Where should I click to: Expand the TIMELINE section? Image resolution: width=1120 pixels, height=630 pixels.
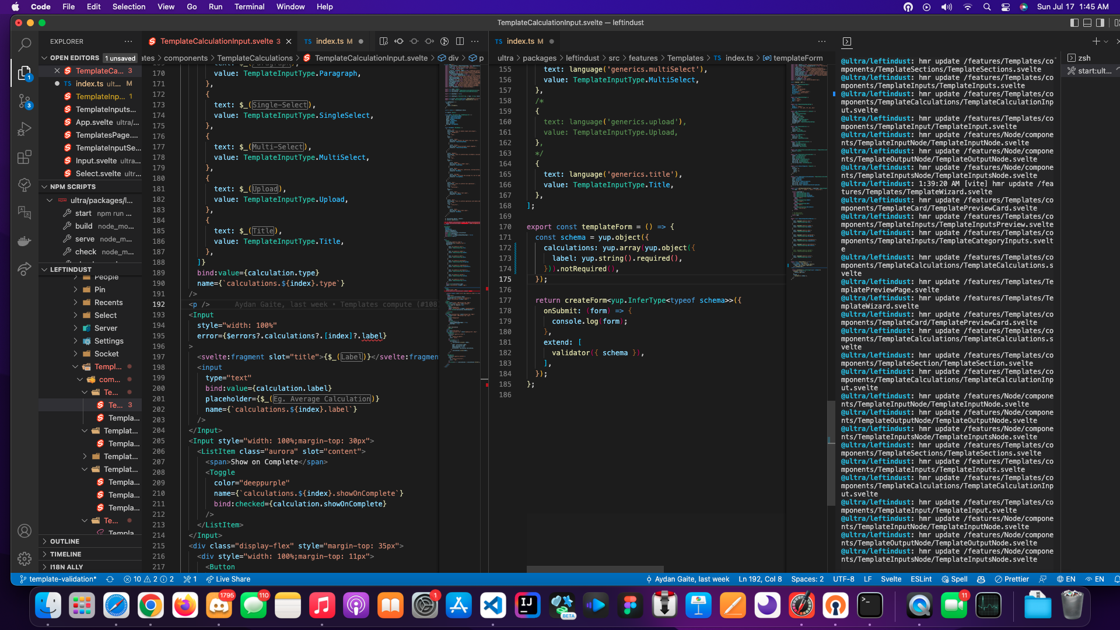65,554
